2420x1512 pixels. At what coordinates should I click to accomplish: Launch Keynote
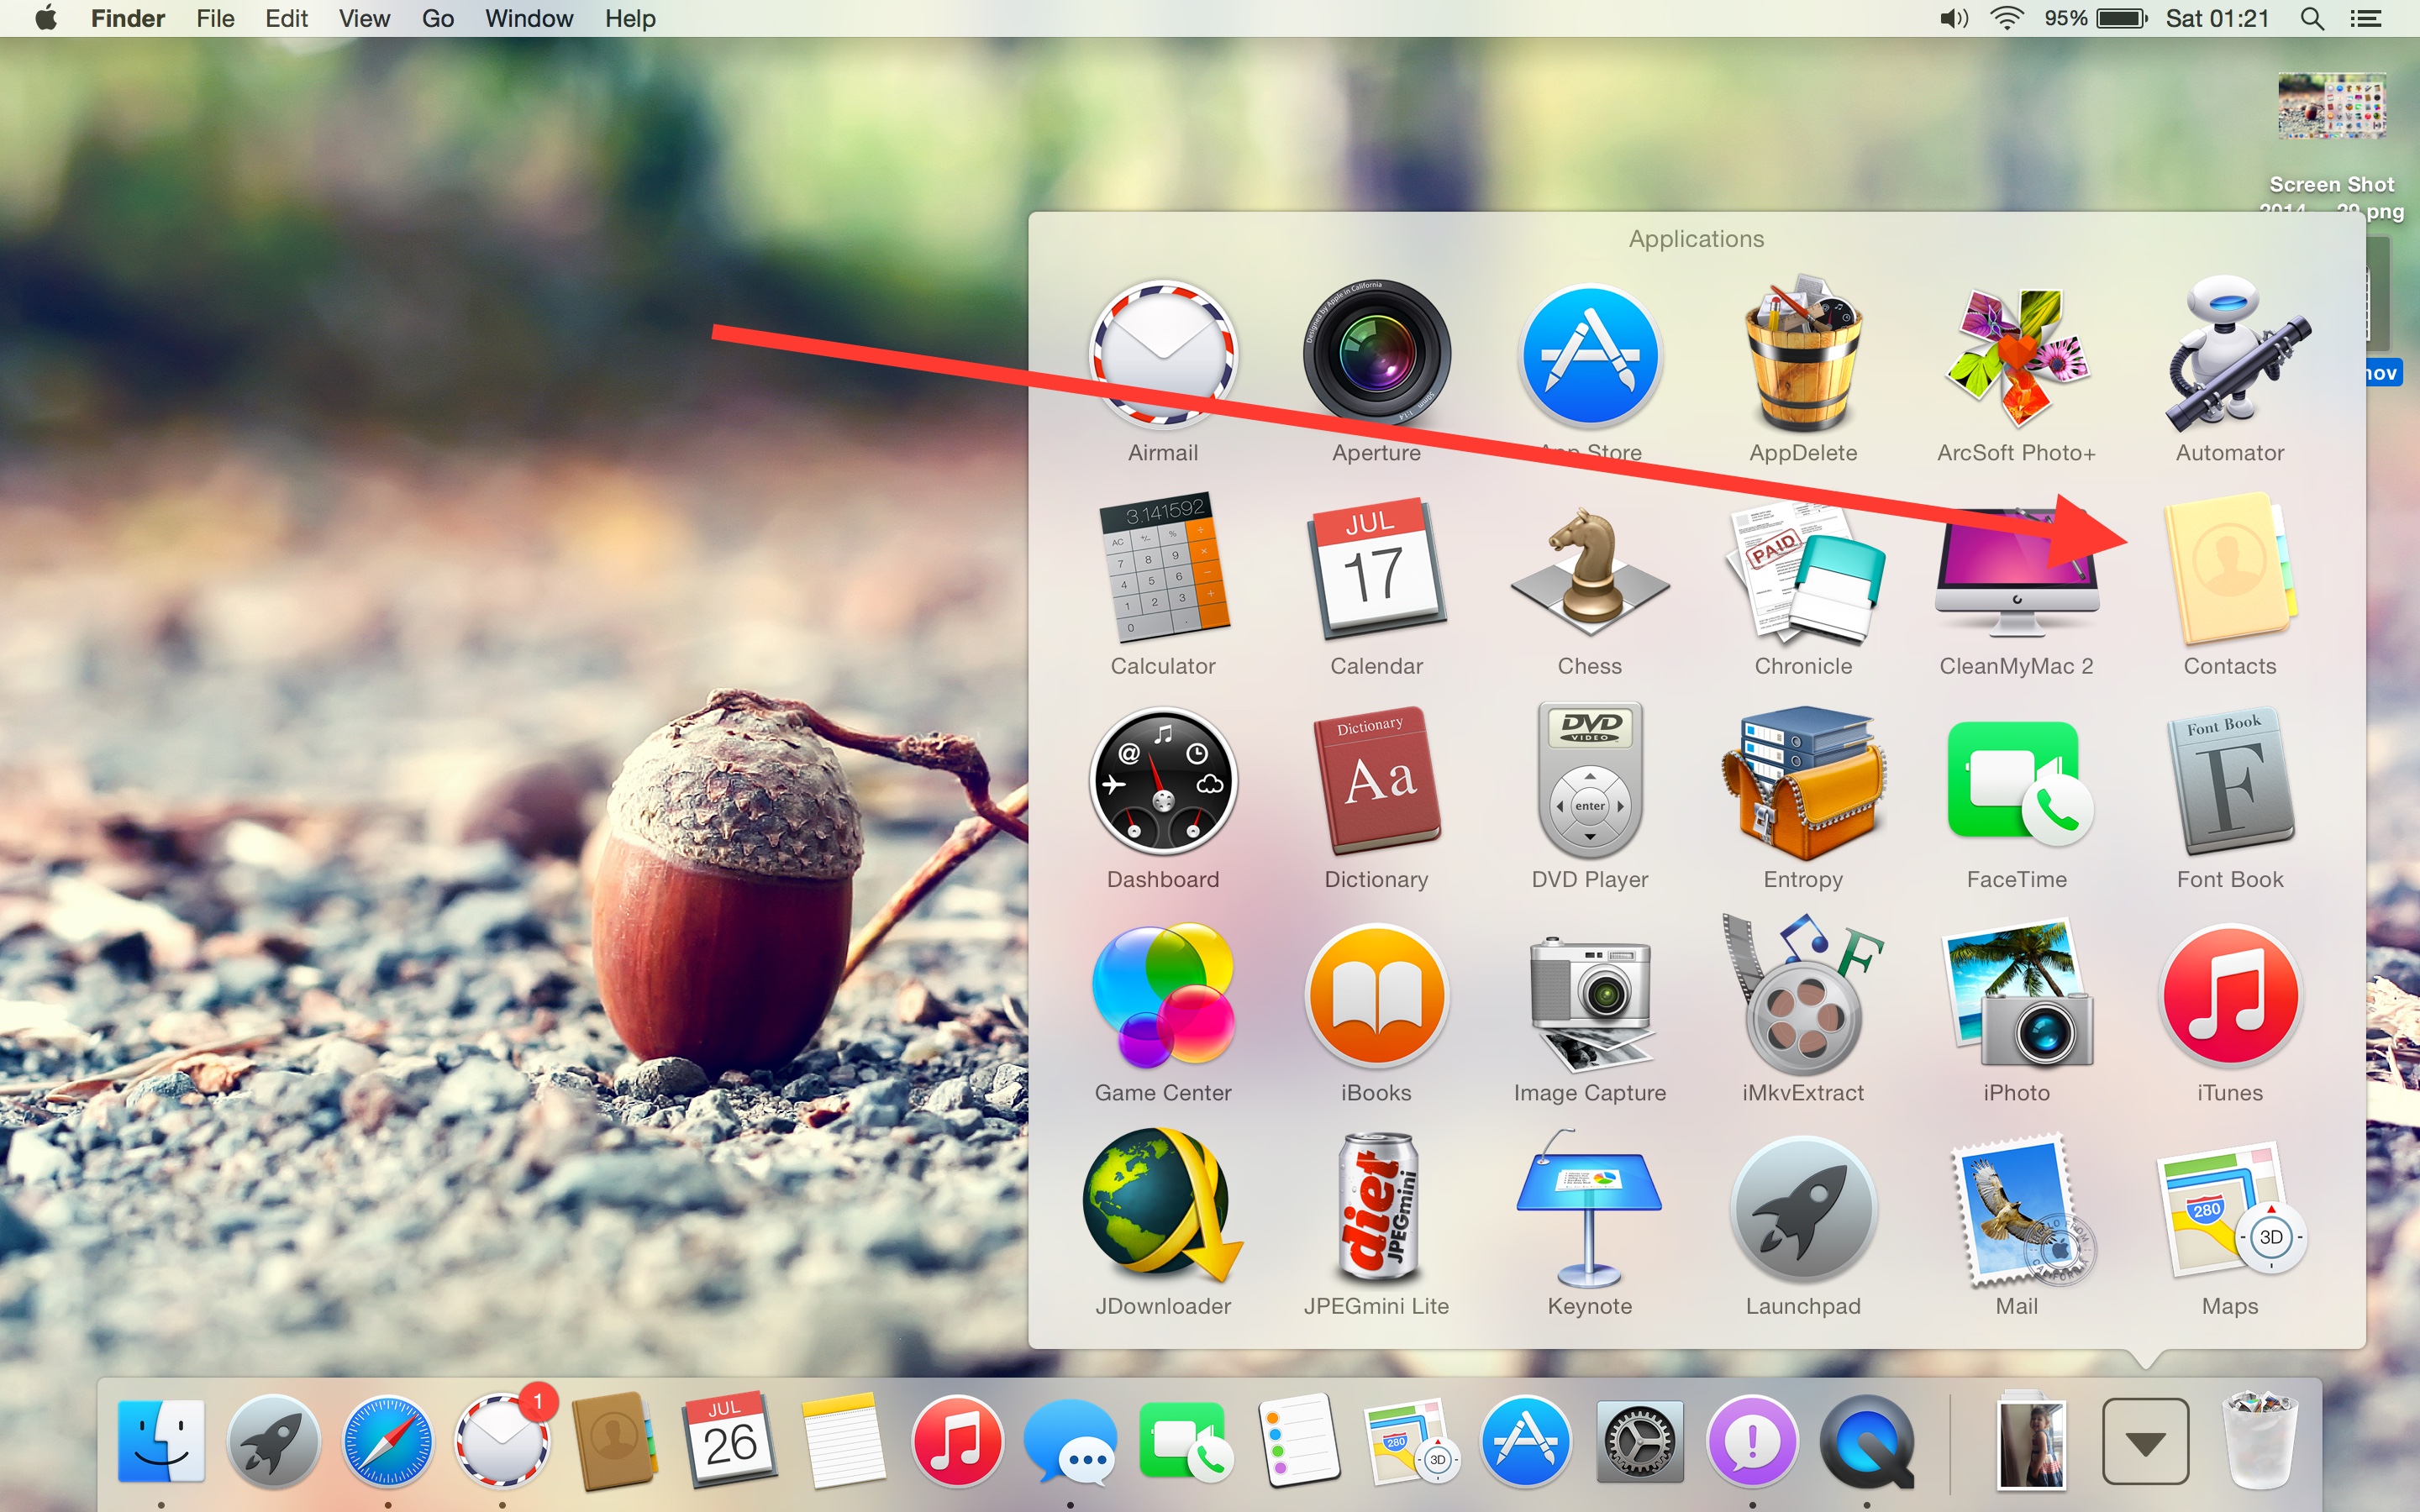(x=1589, y=1208)
